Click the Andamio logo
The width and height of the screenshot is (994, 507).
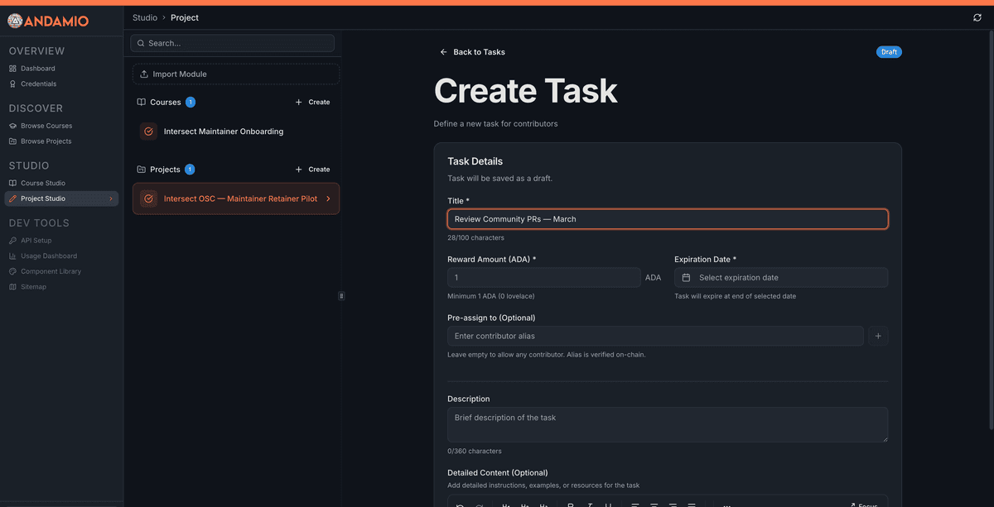(x=48, y=21)
